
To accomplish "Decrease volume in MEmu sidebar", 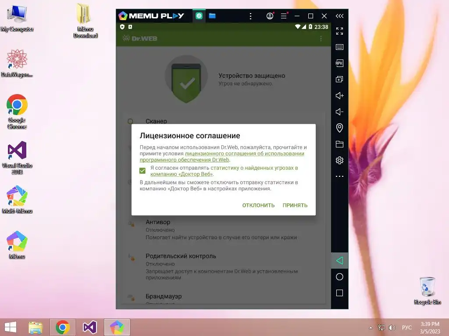I will click(340, 112).
